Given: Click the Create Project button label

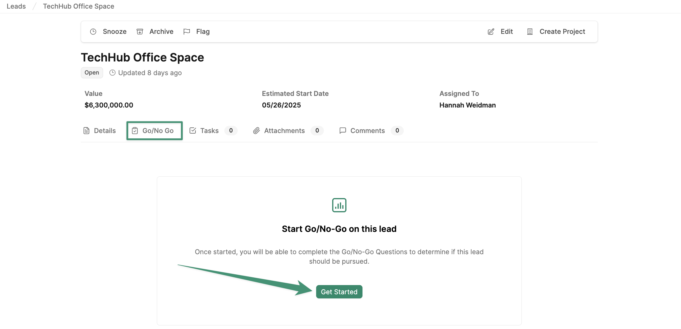Looking at the screenshot, I should tap(562, 31).
